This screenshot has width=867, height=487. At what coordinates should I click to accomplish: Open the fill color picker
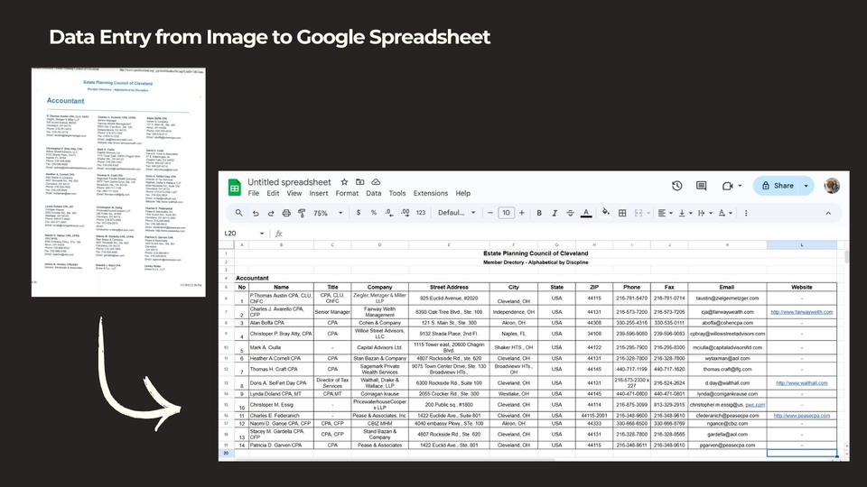606,213
